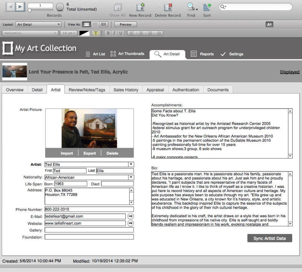Toggle italic formatting
Screen dimensions: 302x272
114,34
